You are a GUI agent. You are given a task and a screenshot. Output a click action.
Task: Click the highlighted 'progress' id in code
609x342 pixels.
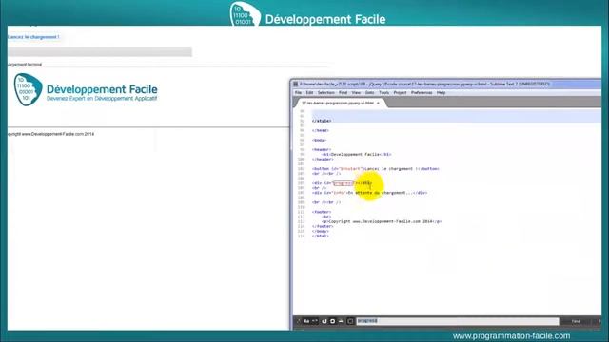343,183
